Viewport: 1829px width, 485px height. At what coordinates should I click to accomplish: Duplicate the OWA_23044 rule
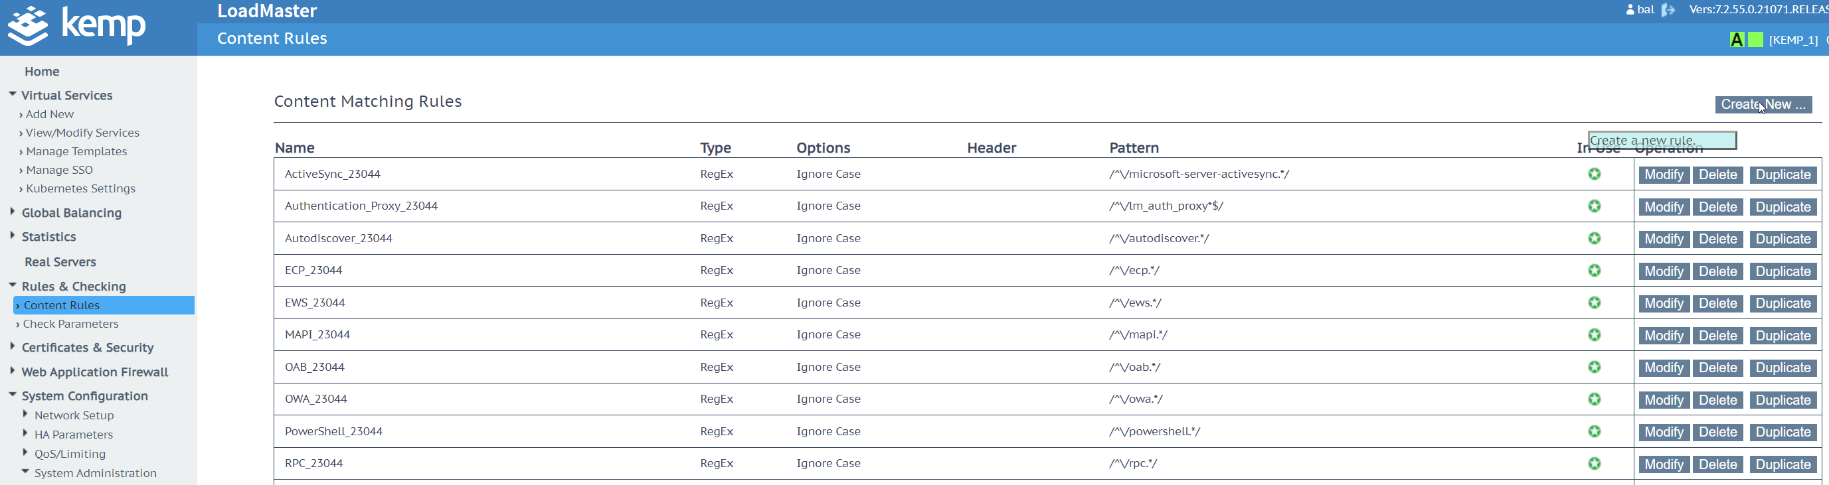(1783, 400)
